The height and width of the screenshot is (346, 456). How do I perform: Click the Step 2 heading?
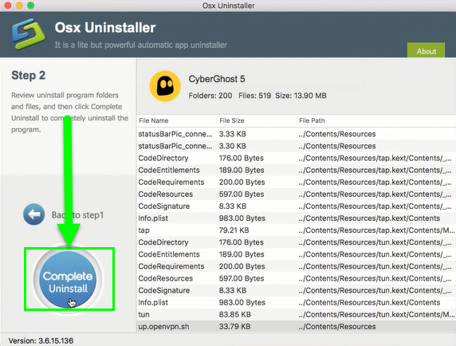pos(28,75)
